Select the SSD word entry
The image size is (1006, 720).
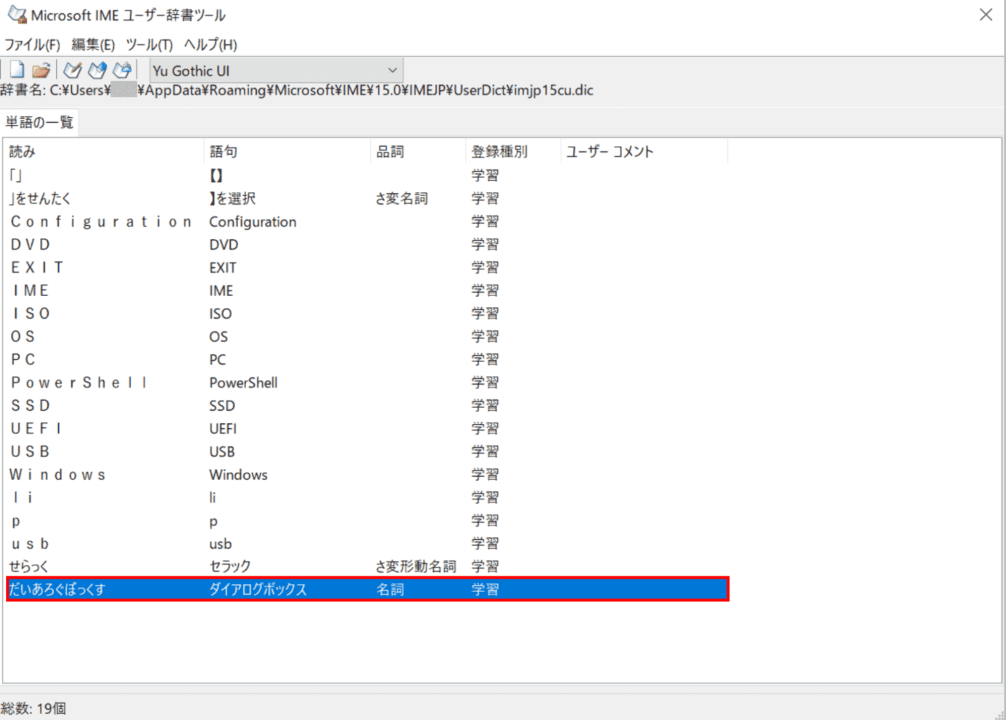tap(367, 405)
